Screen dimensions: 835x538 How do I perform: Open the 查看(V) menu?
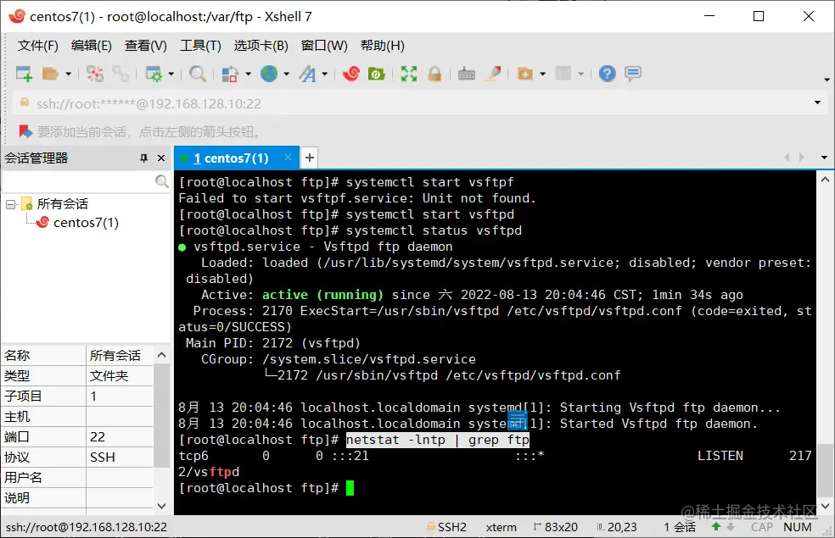coord(145,46)
